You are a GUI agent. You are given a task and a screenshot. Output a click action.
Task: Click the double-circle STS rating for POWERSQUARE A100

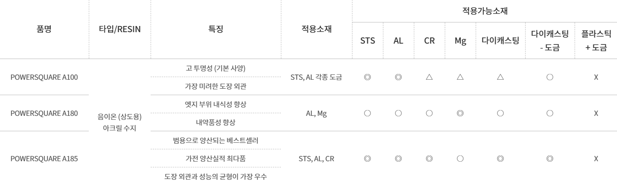click(367, 77)
